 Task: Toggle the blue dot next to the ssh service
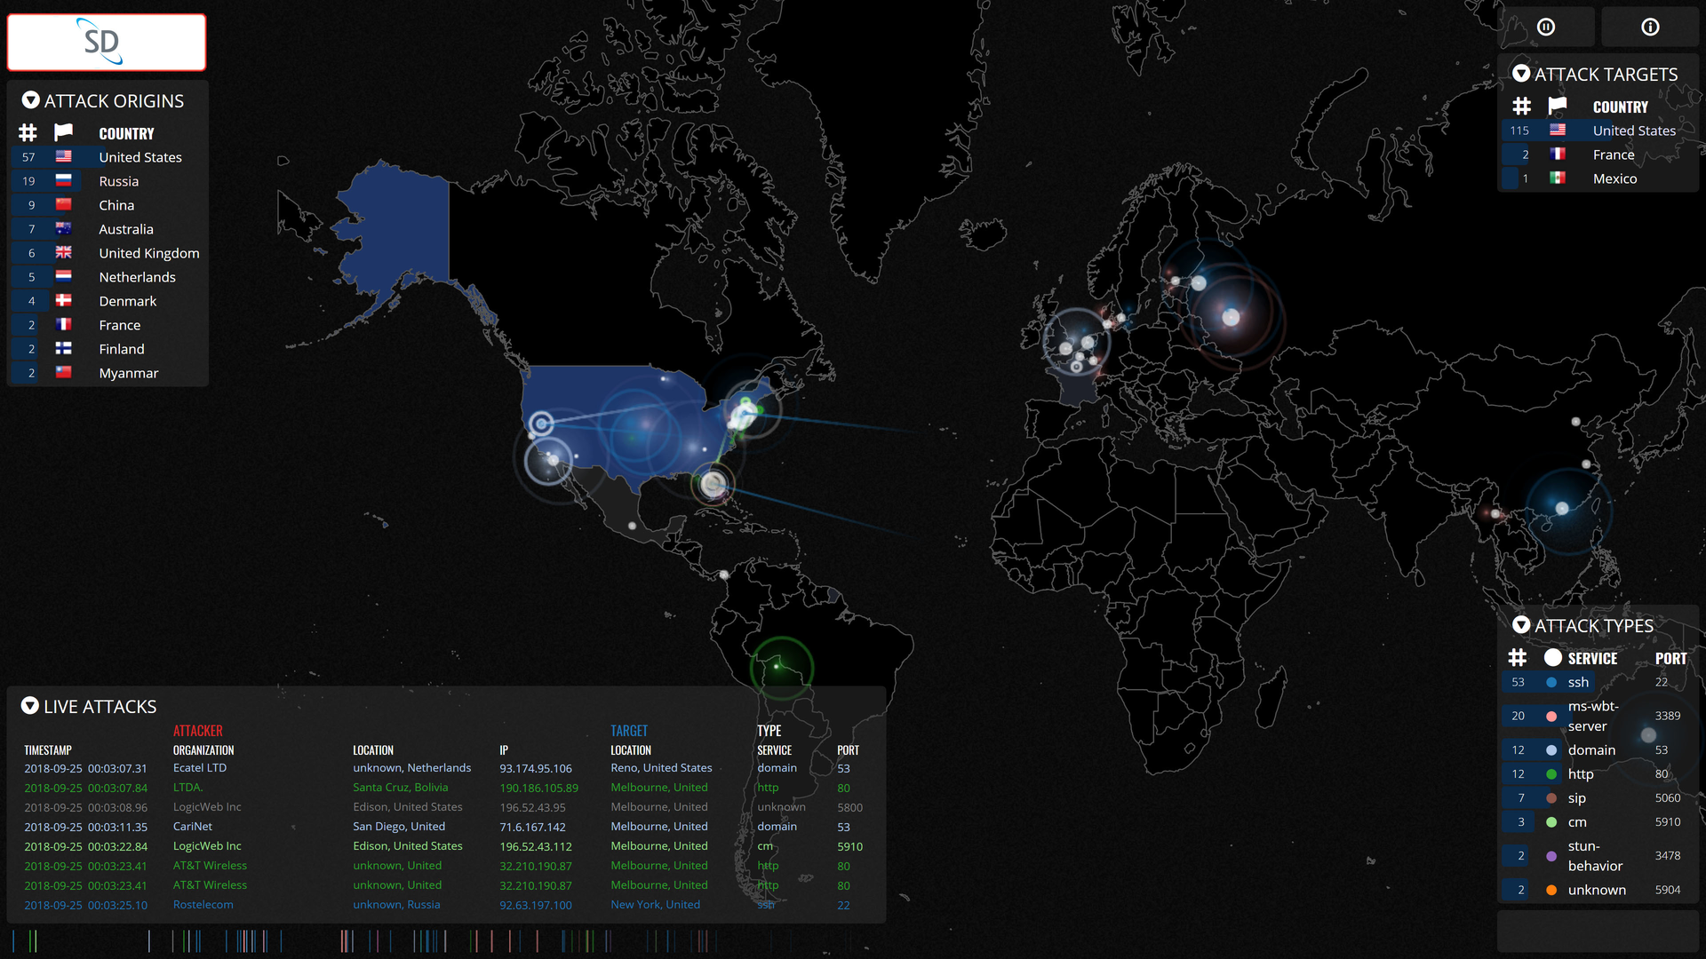pyautogui.click(x=1551, y=682)
